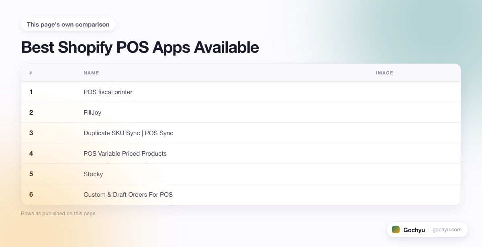Image resolution: width=482 pixels, height=247 pixels.
Task: Select the 'Stocky' row name
Action: [93, 174]
